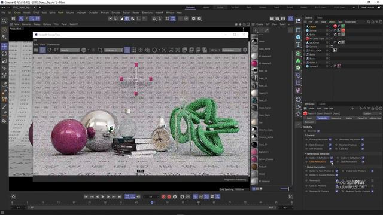Toggle Override checkbox in Visibility
This screenshot has height=215, width=383.
click(318, 131)
